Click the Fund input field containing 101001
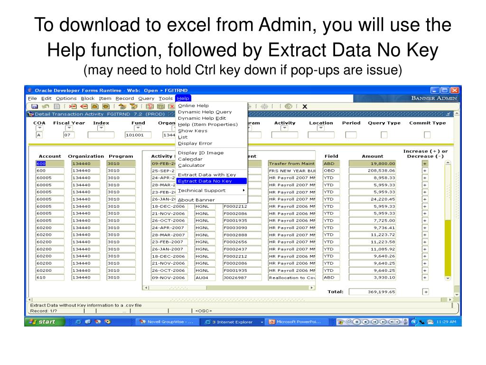Viewport: 486px width, 365px height. tap(138, 135)
